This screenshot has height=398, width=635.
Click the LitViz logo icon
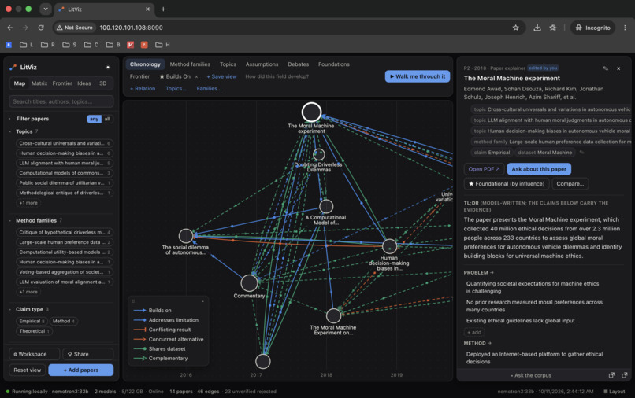click(x=13, y=68)
